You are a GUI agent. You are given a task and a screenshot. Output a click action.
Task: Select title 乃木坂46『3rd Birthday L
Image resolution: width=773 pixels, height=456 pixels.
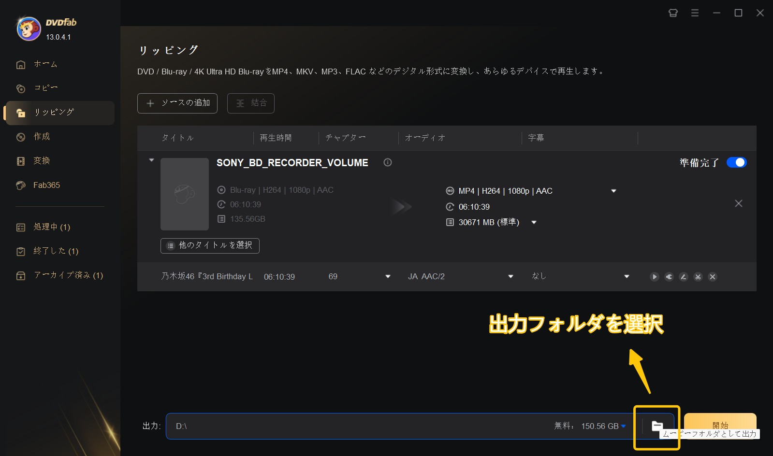click(x=207, y=277)
